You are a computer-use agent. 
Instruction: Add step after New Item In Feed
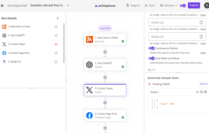click(x=105, y=52)
